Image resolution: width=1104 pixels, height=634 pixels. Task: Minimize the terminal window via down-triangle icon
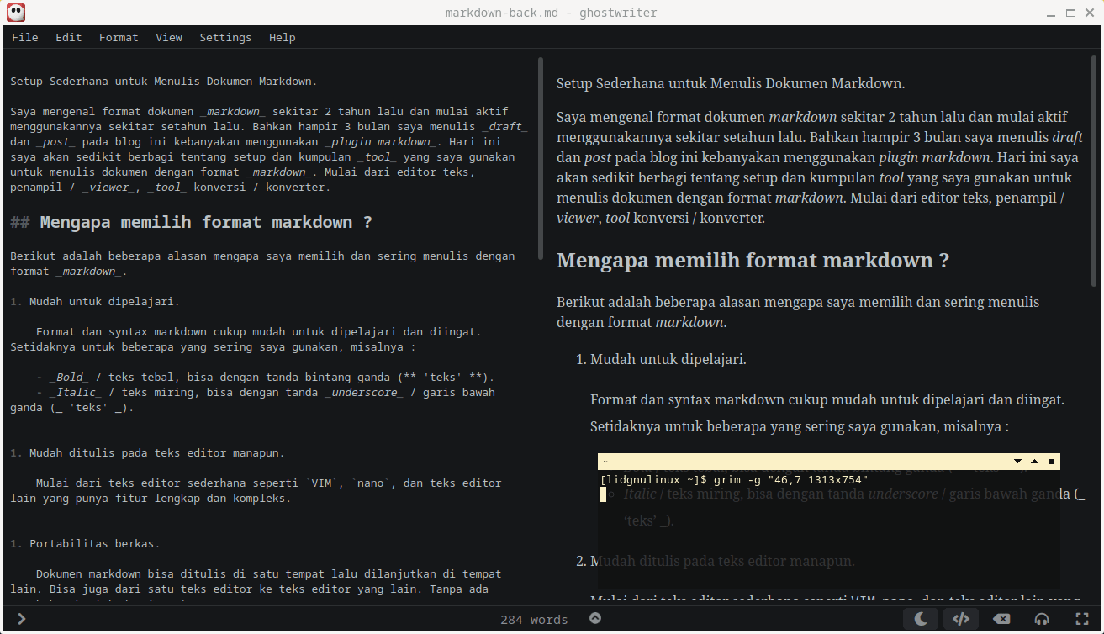pos(1017,462)
